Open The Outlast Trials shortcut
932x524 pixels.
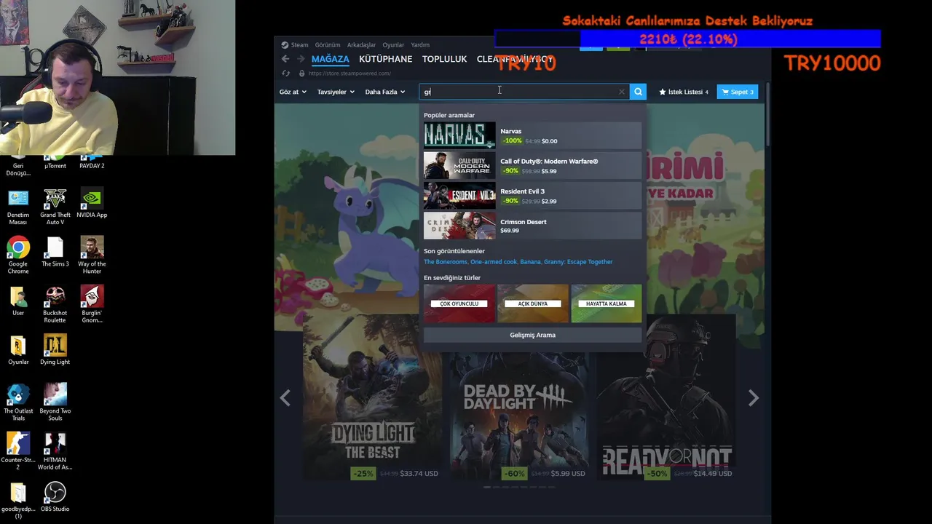pos(18,402)
